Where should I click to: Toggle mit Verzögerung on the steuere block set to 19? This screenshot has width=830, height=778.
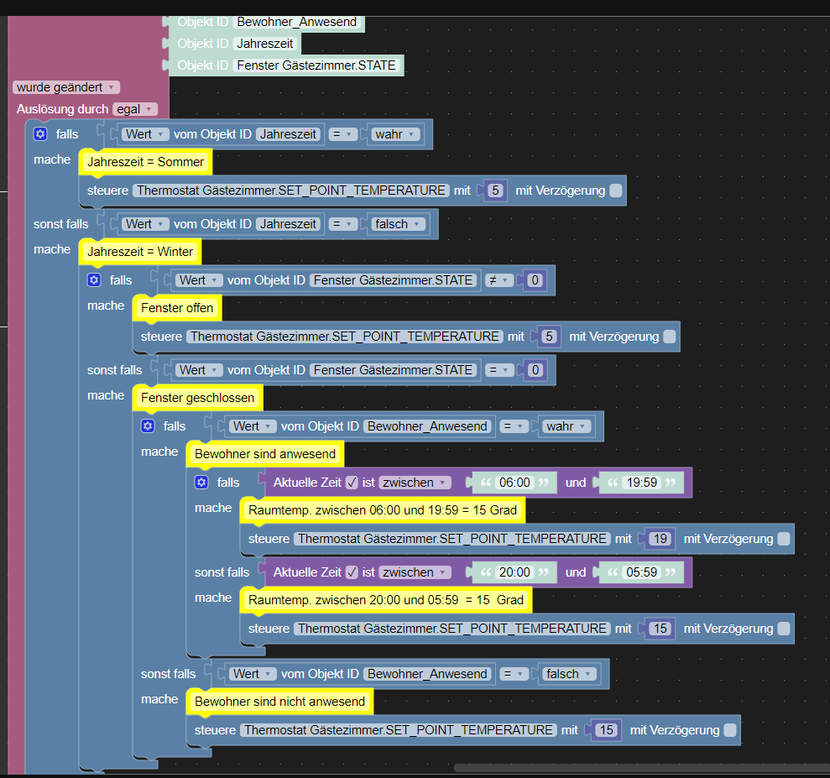pyautogui.click(x=784, y=539)
